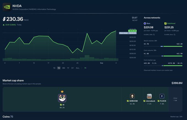Click the $230.36 main price
Image resolution: width=187 pixels, height=120 pixels.
pos(13,19)
